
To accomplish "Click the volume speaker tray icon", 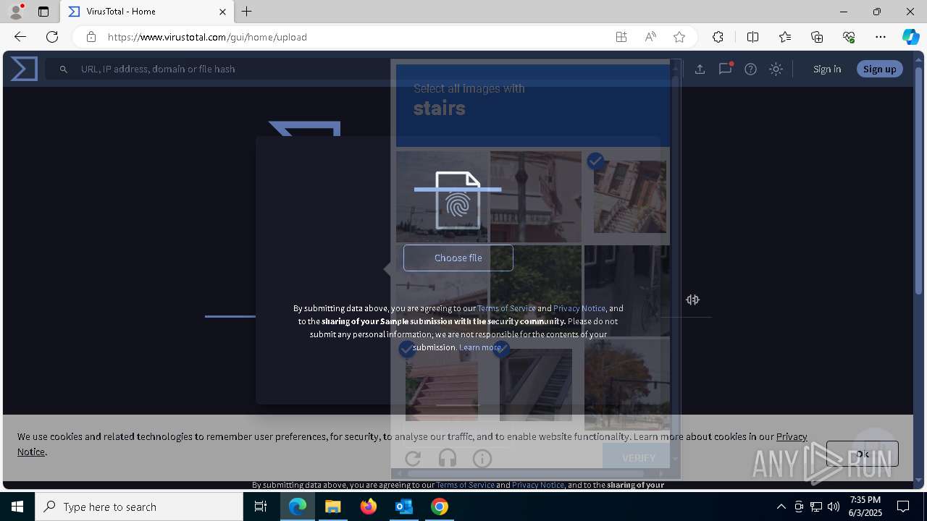I will pyautogui.click(x=834, y=507).
